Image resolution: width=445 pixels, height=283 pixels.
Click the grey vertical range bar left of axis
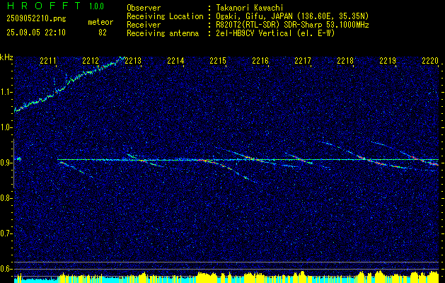[13, 163]
